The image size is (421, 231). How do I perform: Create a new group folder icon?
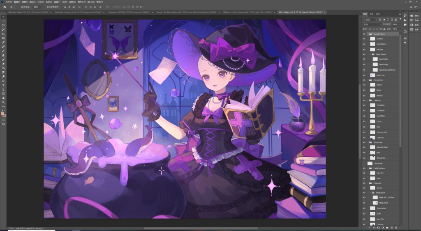click(x=387, y=228)
